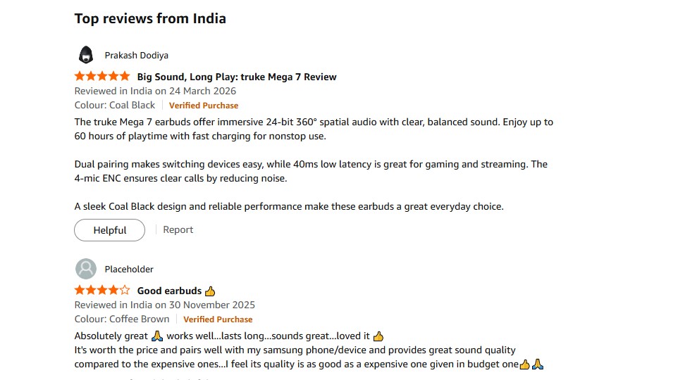The image size is (678, 380).
Task: Mark Prakash Dodiya's review as Helpful
Action: [x=109, y=230]
